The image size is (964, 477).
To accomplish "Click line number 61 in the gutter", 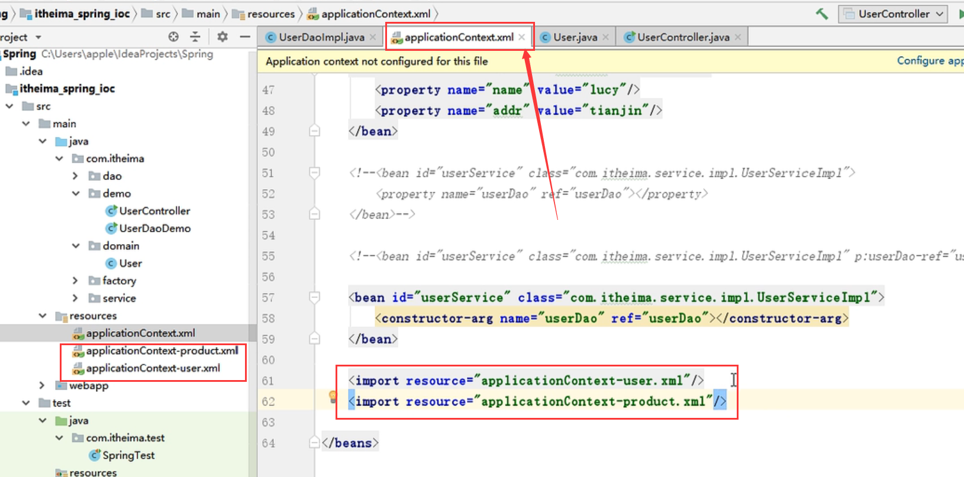I will coord(268,381).
